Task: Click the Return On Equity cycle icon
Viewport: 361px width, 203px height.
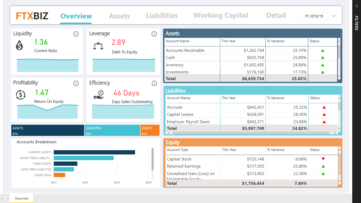Action: (21, 94)
